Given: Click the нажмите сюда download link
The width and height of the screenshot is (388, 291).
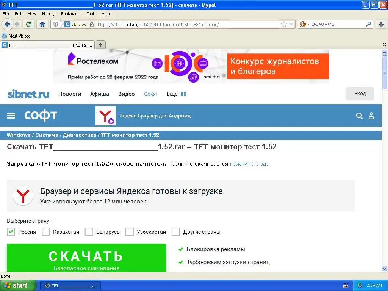Looking at the screenshot, I should point(249,164).
